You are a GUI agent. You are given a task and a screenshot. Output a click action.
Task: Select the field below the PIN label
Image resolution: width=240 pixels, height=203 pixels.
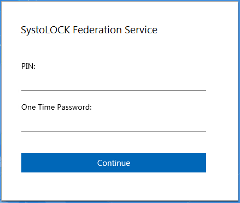pyautogui.click(x=114, y=82)
